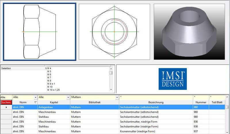Sort by the Teil/Blatt column header
This screenshot has height=134, width=230.
[217, 102]
